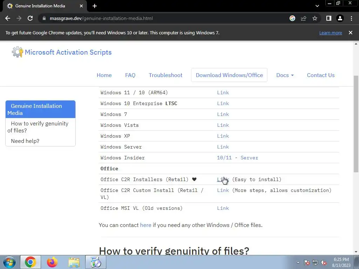359x269 pixels.
Task: Click the installer disc taskbar icon
Action: pos(96,262)
